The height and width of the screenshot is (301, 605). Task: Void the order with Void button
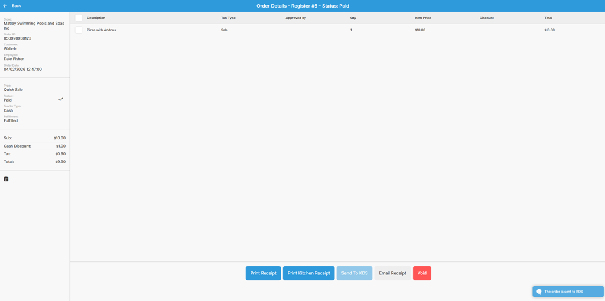coord(422,273)
